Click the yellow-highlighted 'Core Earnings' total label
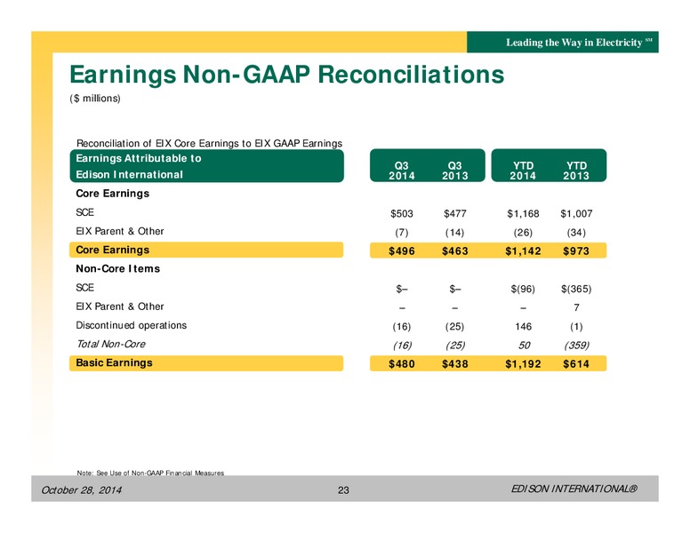The height and width of the screenshot is (533, 690). click(113, 250)
